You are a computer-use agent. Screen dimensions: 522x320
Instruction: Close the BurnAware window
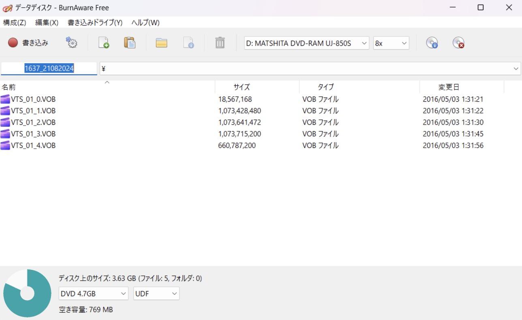coord(509,8)
